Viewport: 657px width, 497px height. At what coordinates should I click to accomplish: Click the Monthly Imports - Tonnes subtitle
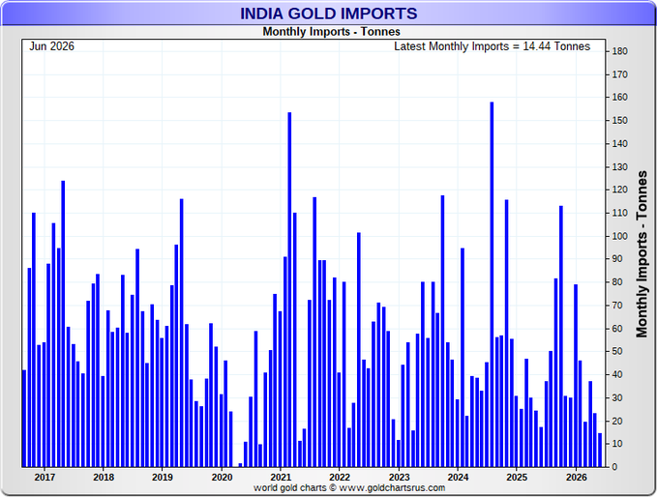(332, 32)
